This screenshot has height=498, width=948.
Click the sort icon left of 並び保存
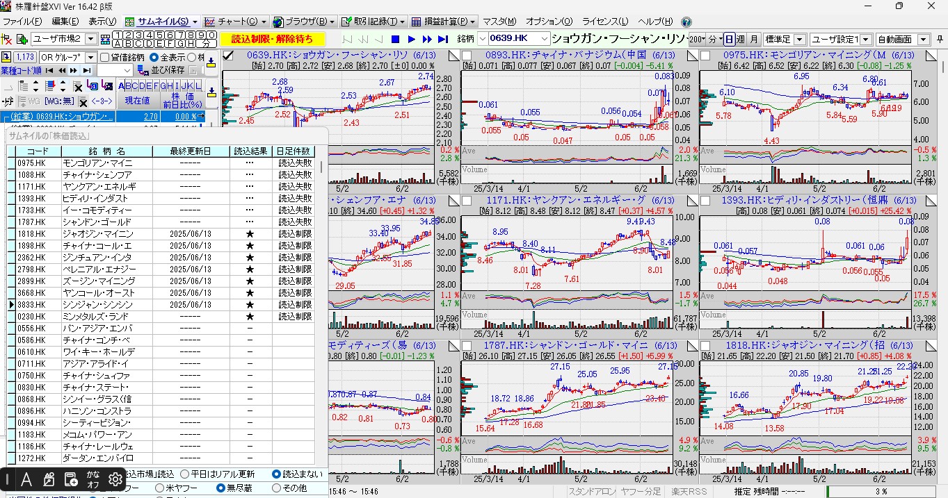[144, 71]
